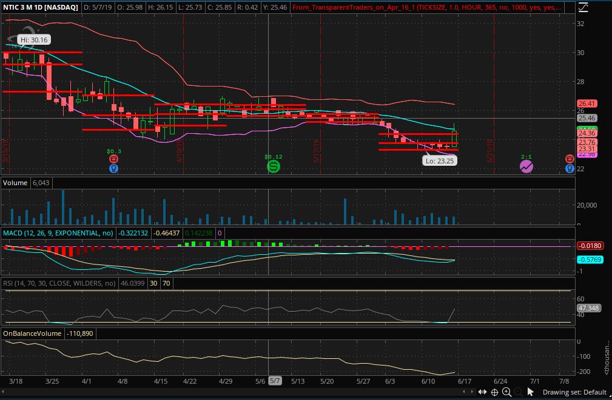The image size is (612, 400).
Task: Click the purple 2:1 stock split icon
Action: click(526, 166)
